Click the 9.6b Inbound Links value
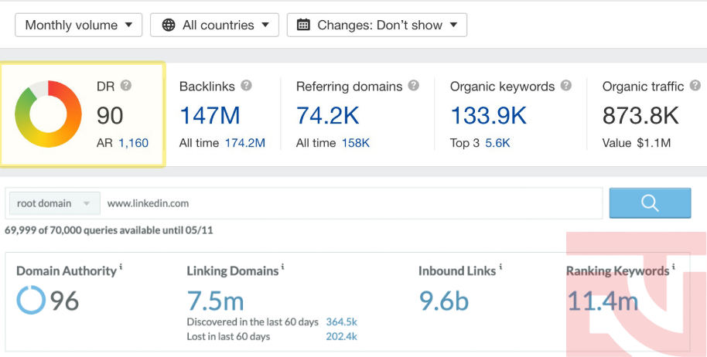 (x=444, y=301)
